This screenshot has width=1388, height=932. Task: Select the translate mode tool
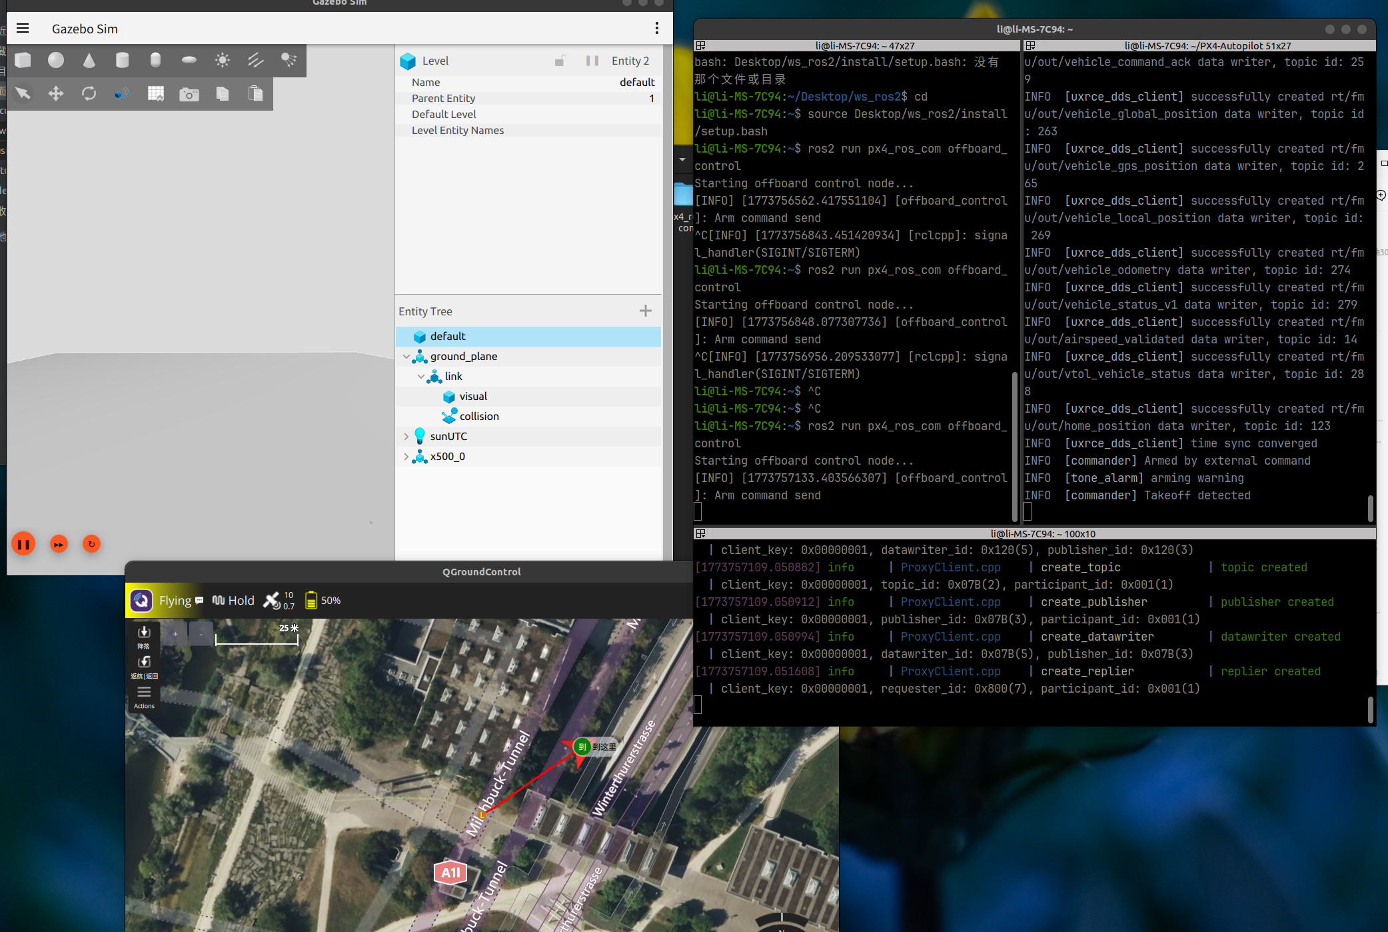pyautogui.click(x=56, y=93)
